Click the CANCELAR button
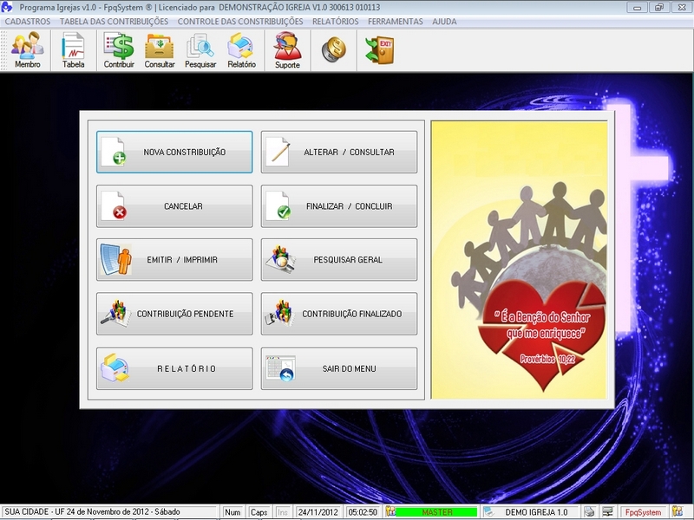The height and width of the screenshot is (520, 694). (x=174, y=206)
